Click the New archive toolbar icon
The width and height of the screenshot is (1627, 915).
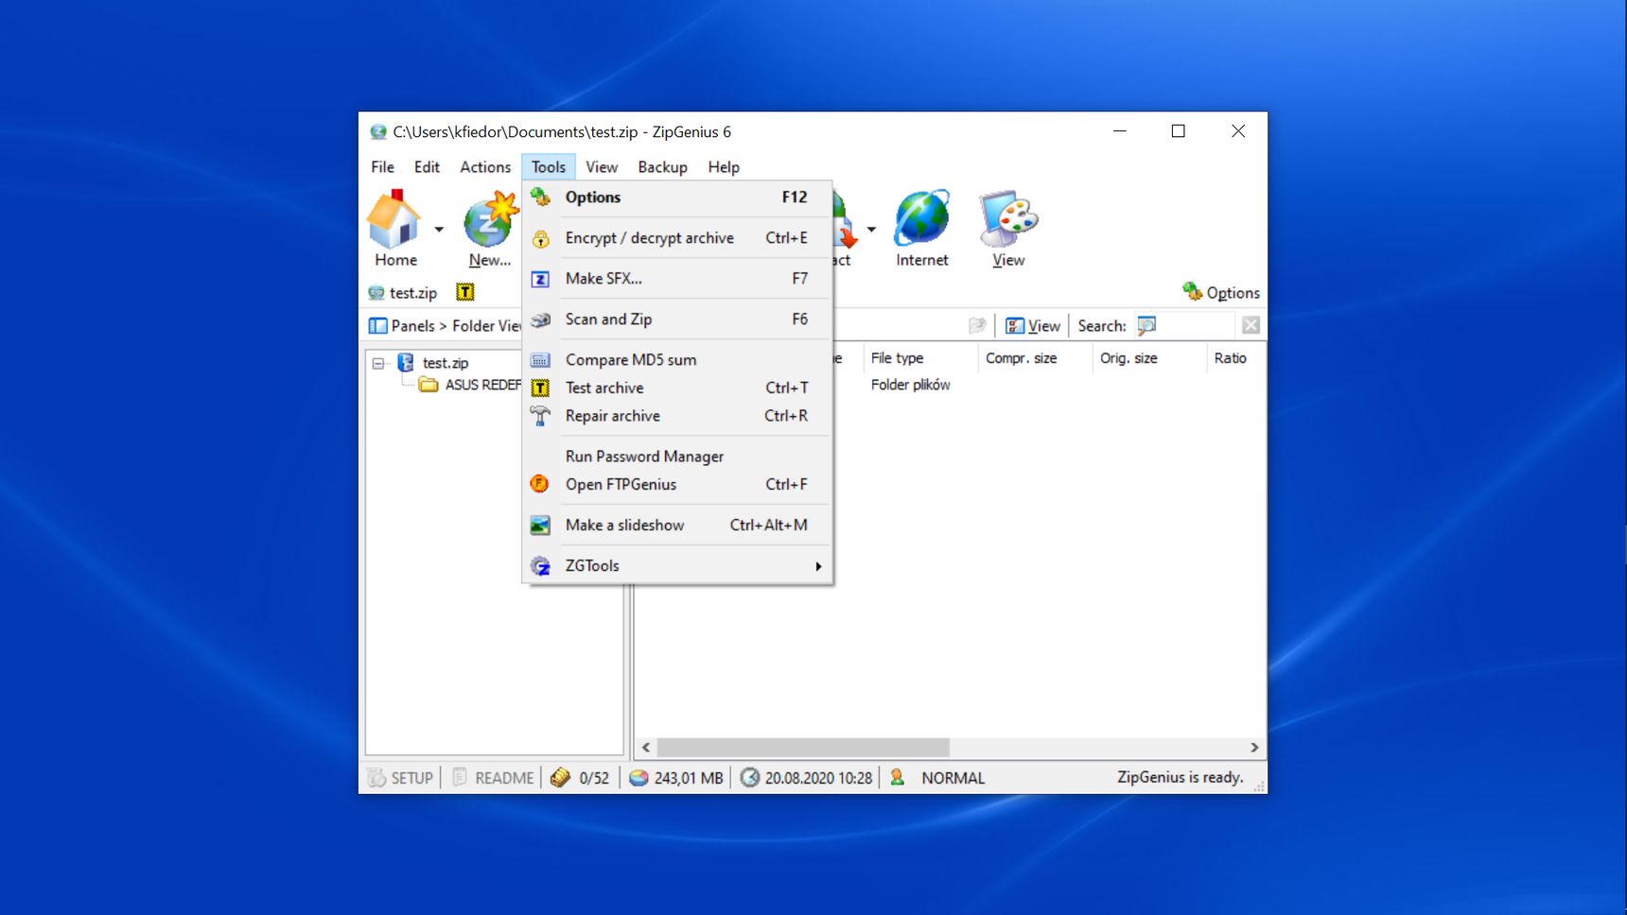[x=491, y=219]
